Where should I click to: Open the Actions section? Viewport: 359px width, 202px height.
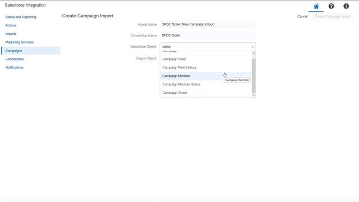11,25
